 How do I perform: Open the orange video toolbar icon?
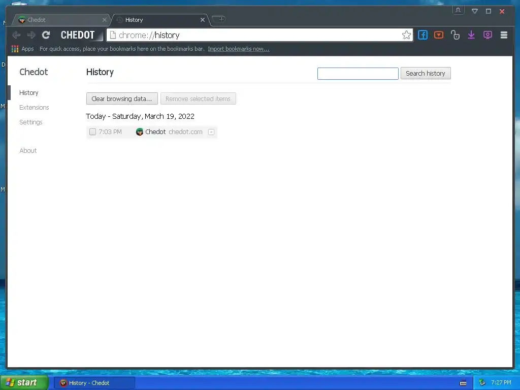pos(439,35)
